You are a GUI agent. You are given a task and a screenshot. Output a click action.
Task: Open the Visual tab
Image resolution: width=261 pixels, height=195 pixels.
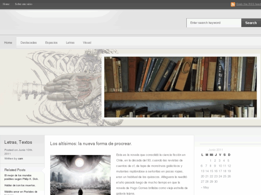[87, 43]
